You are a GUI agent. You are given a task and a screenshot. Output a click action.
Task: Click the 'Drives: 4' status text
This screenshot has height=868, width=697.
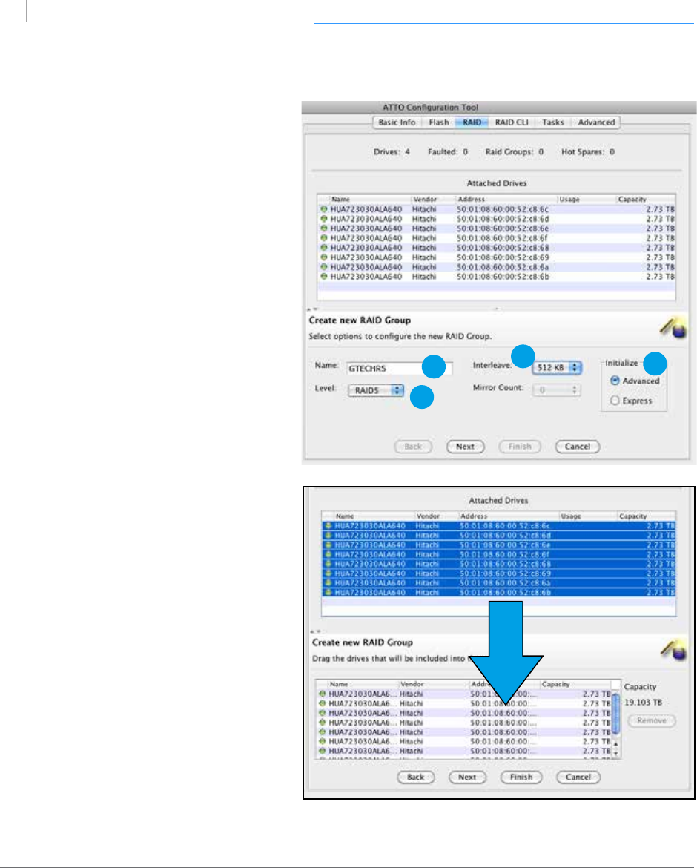[392, 151]
